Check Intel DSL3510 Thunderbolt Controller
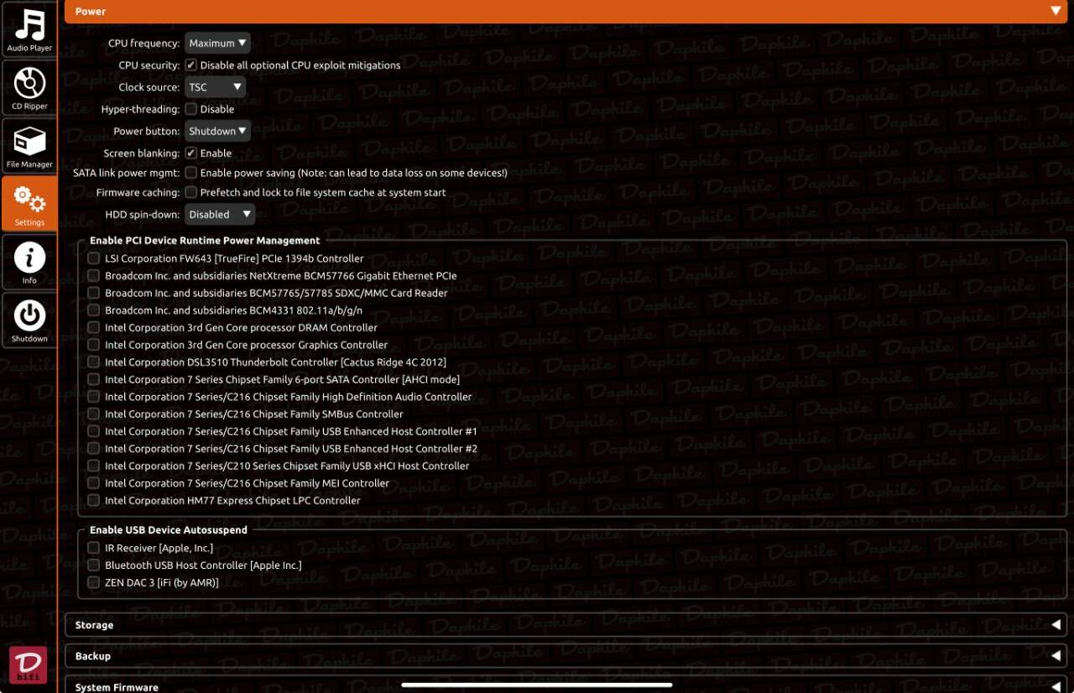The width and height of the screenshot is (1074, 693). [x=94, y=362]
